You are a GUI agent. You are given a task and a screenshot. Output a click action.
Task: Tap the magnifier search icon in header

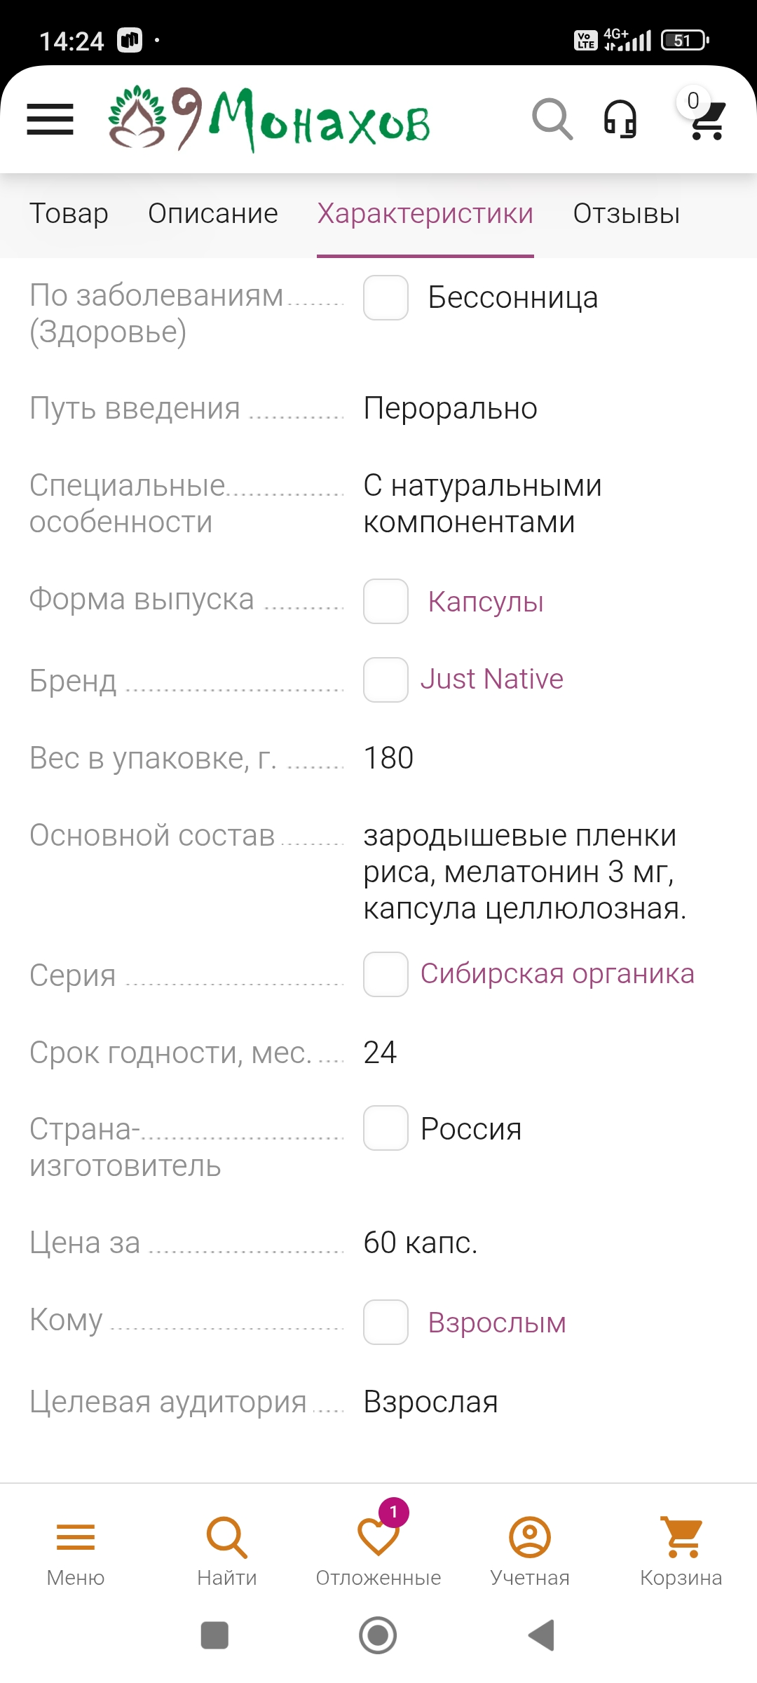point(552,119)
